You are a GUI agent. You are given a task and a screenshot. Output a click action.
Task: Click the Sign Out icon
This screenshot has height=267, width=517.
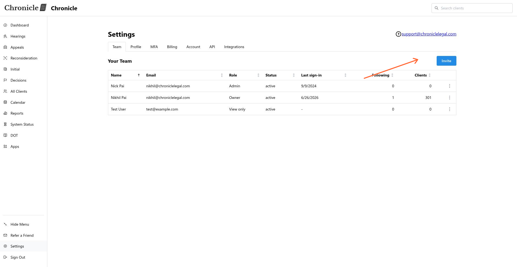coord(5,257)
